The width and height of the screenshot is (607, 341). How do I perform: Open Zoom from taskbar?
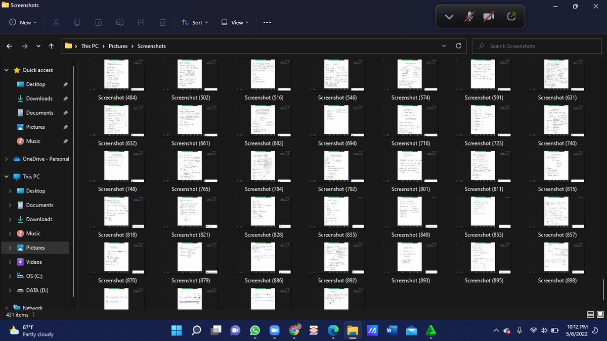click(275, 330)
